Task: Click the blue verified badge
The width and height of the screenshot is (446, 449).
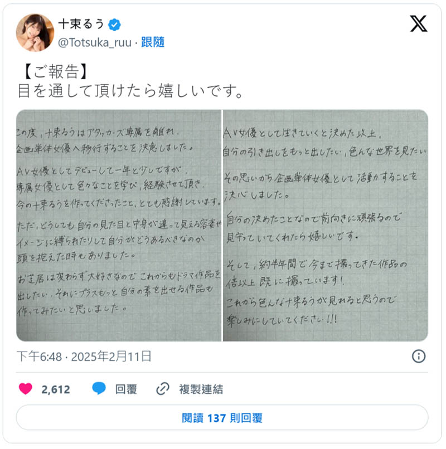Action: coord(114,25)
